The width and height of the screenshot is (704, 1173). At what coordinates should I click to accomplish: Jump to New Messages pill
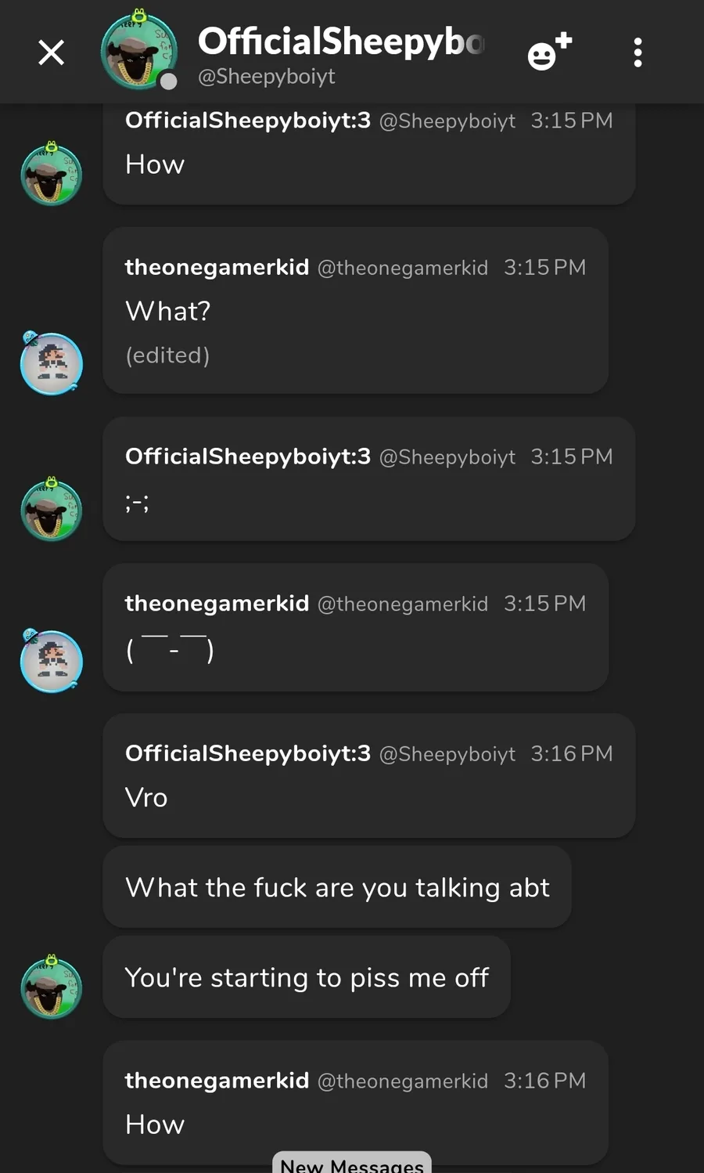(352, 1163)
